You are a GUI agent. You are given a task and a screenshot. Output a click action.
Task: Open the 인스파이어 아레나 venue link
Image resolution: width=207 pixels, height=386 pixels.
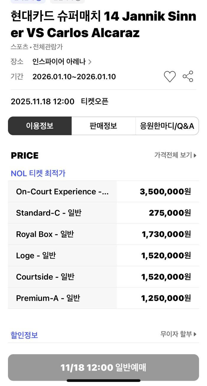click(59, 62)
